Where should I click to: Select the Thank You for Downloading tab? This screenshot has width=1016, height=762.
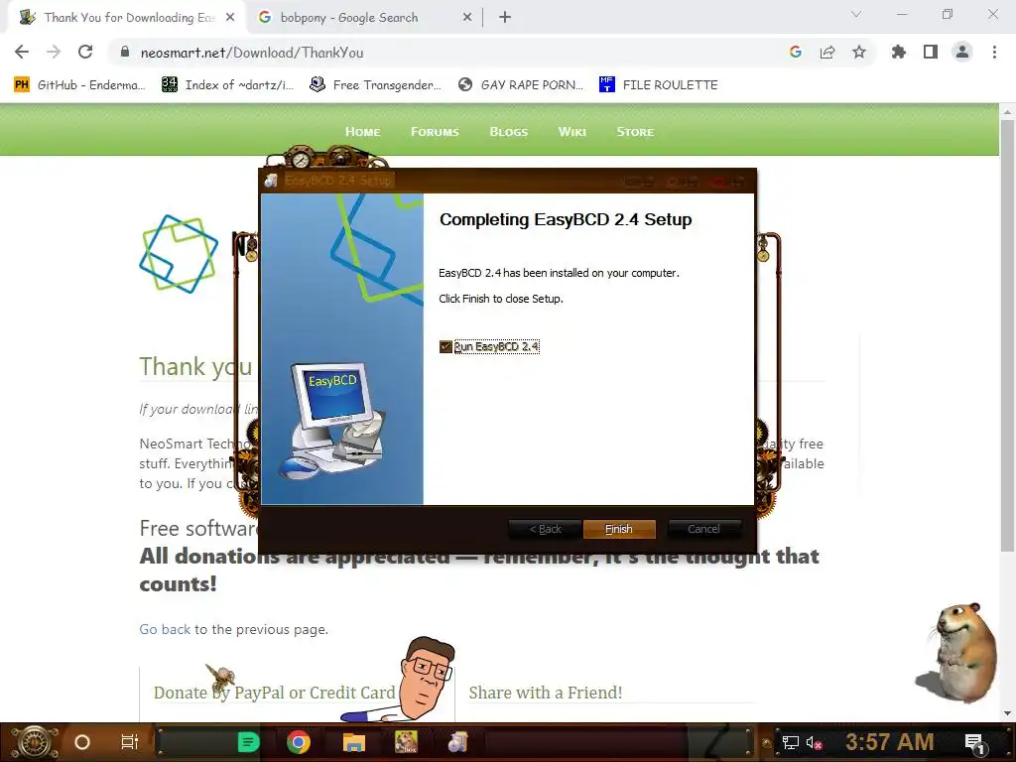pos(128,18)
